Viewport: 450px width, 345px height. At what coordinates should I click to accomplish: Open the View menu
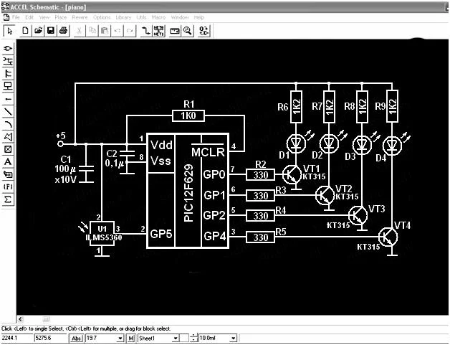pos(44,17)
